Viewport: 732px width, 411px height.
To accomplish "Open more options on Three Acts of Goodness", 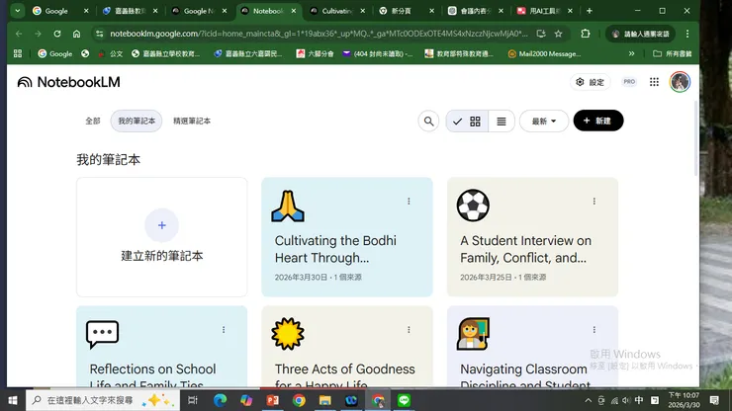I will [x=409, y=330].
